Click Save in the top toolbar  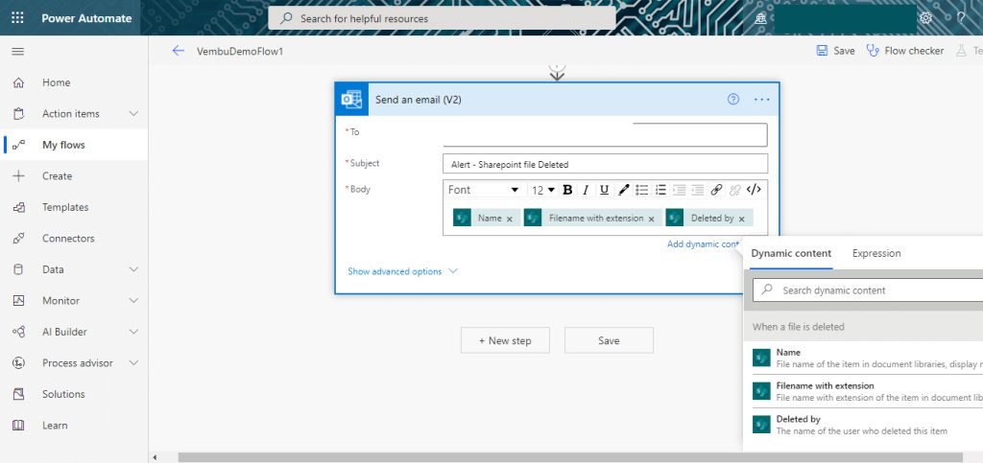tap(836, 52)
